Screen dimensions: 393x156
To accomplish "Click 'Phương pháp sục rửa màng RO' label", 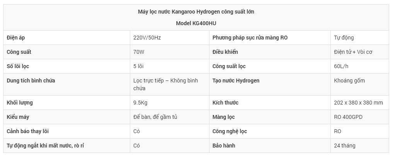I will [x=250, y=38].
